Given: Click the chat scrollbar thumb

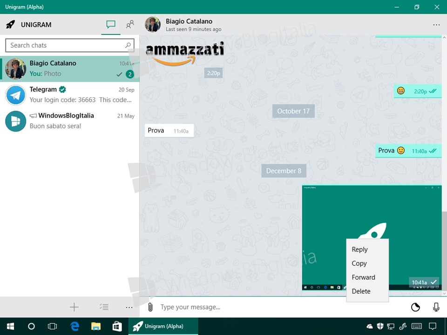Looking at the screenshot, I should click(x=444, y=251).
